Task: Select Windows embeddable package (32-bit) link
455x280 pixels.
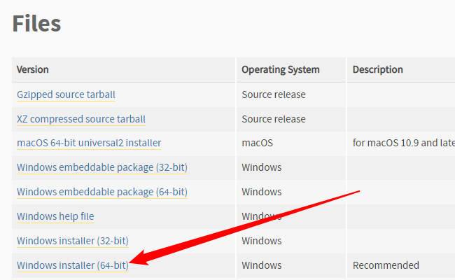Action: point(101,167)
